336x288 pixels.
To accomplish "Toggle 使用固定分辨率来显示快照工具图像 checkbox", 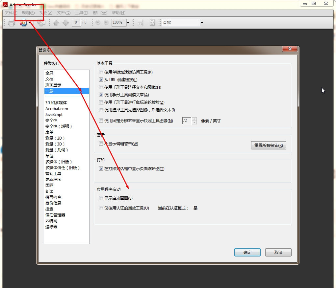I will pos(101,121).
